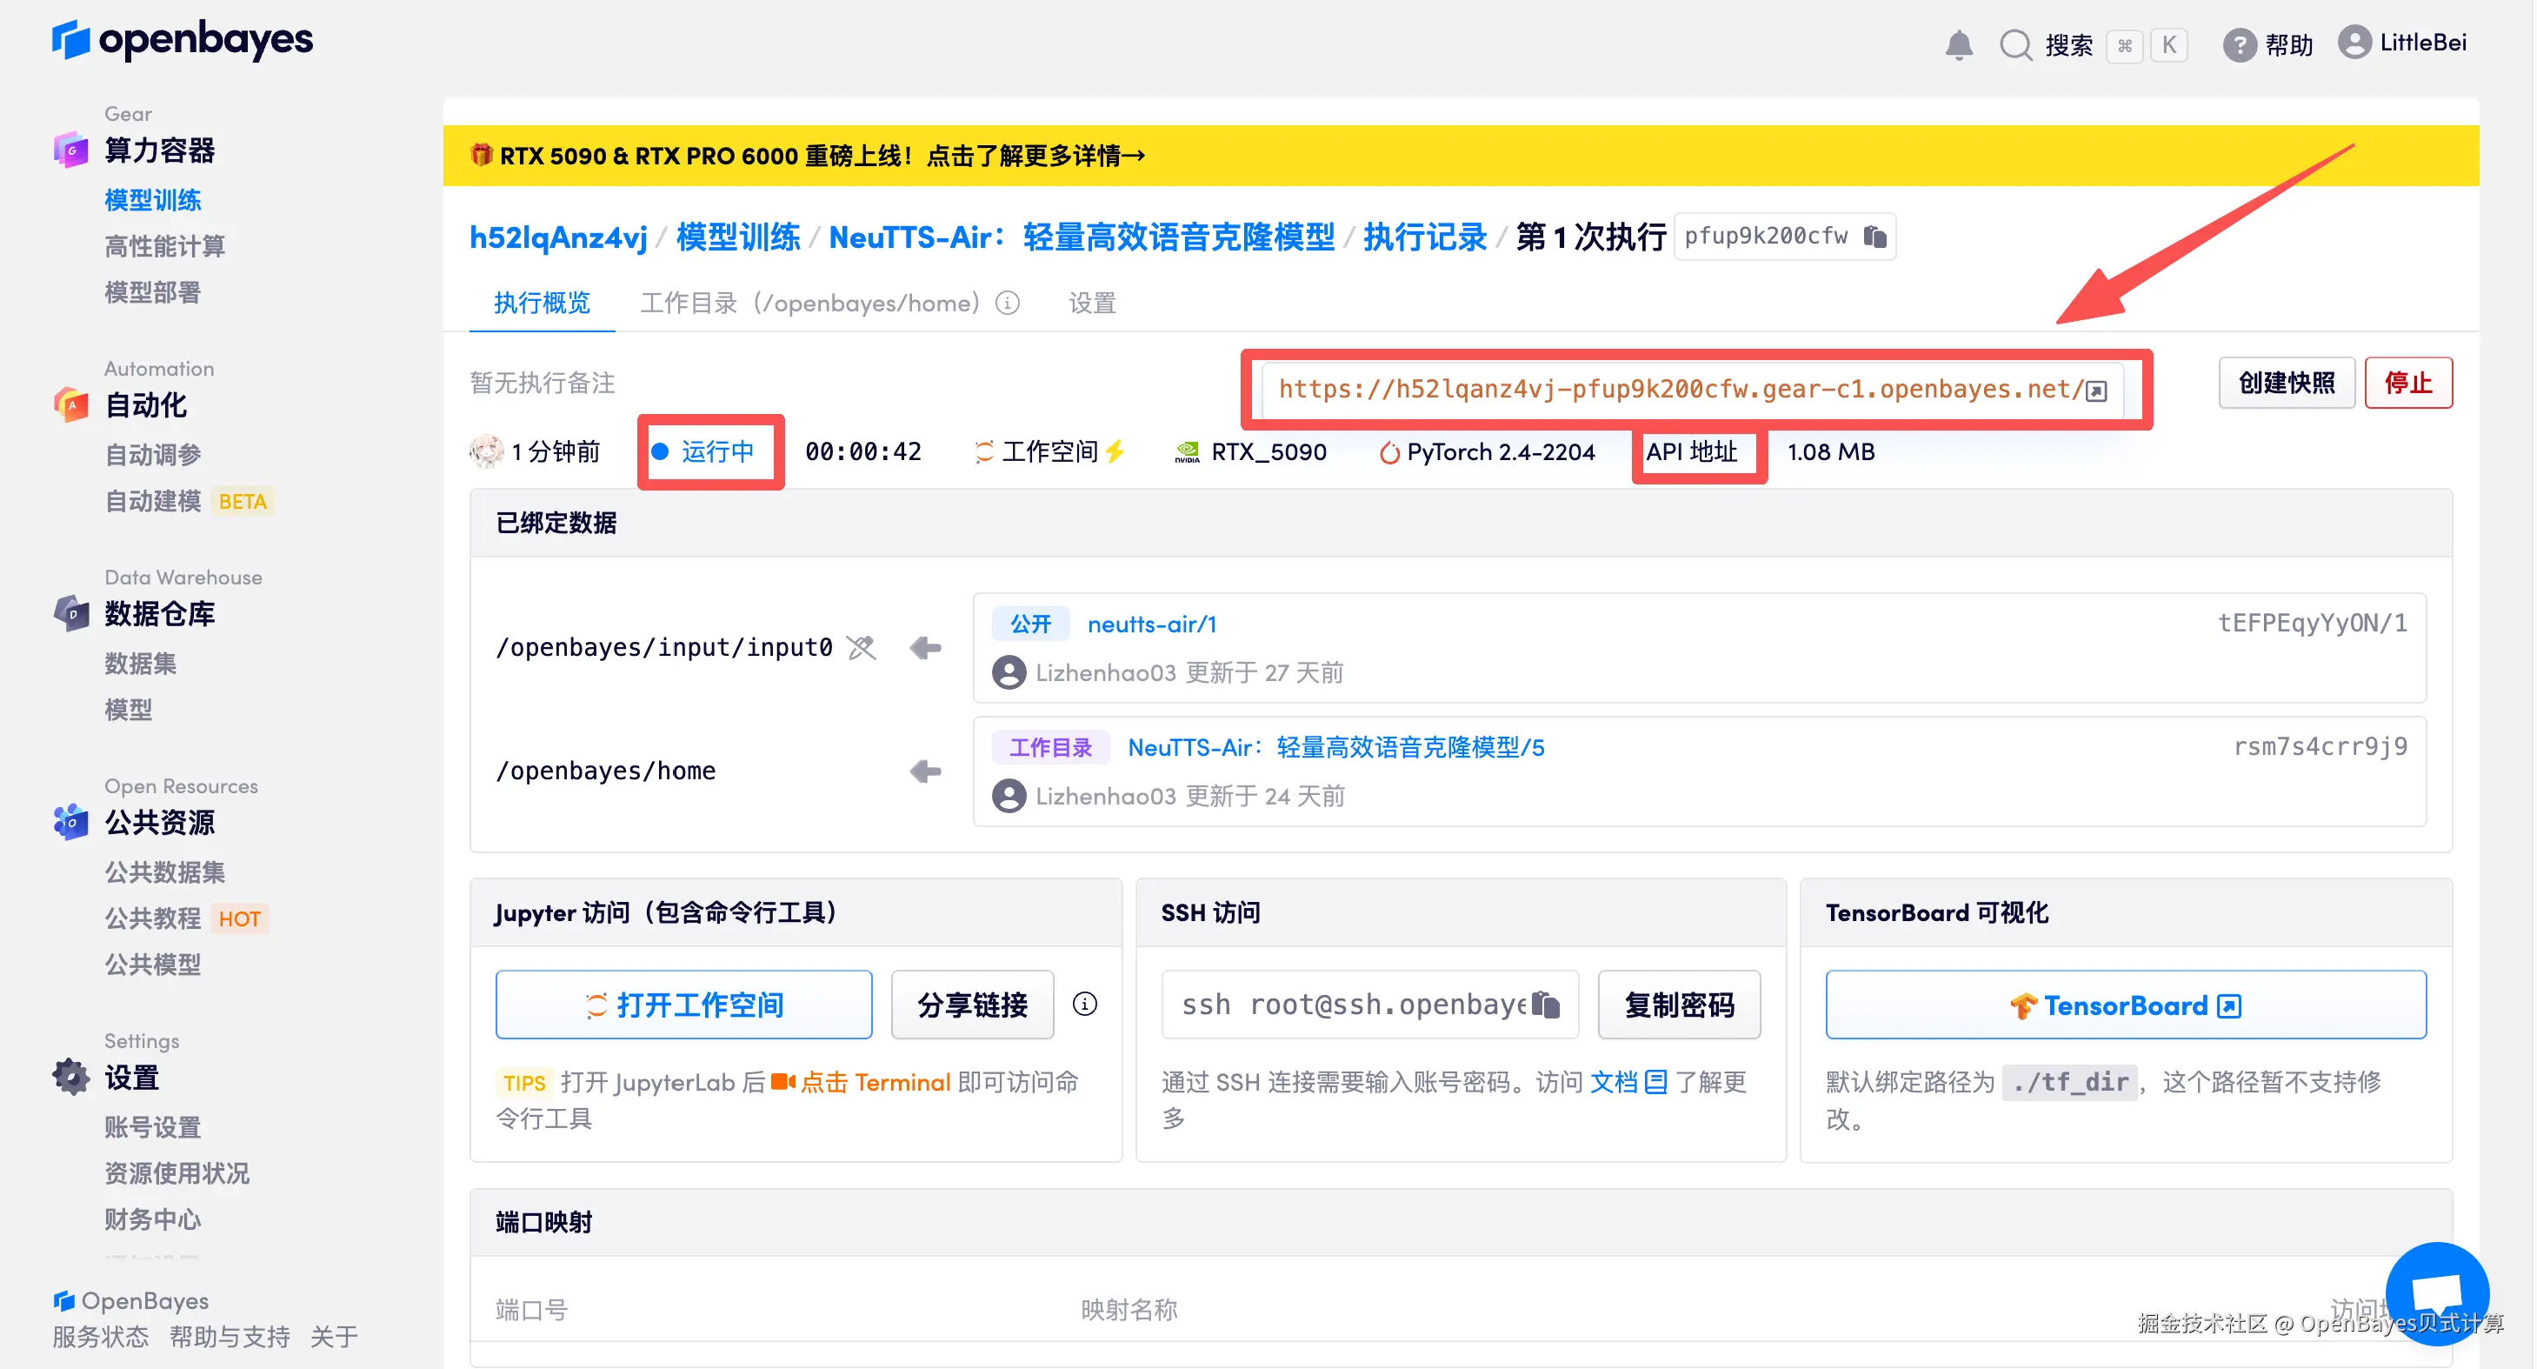Create a snapshot with 创建快照
Screen dimensions: 2537x1369
pyautogui.click(x=2287, y=383)
